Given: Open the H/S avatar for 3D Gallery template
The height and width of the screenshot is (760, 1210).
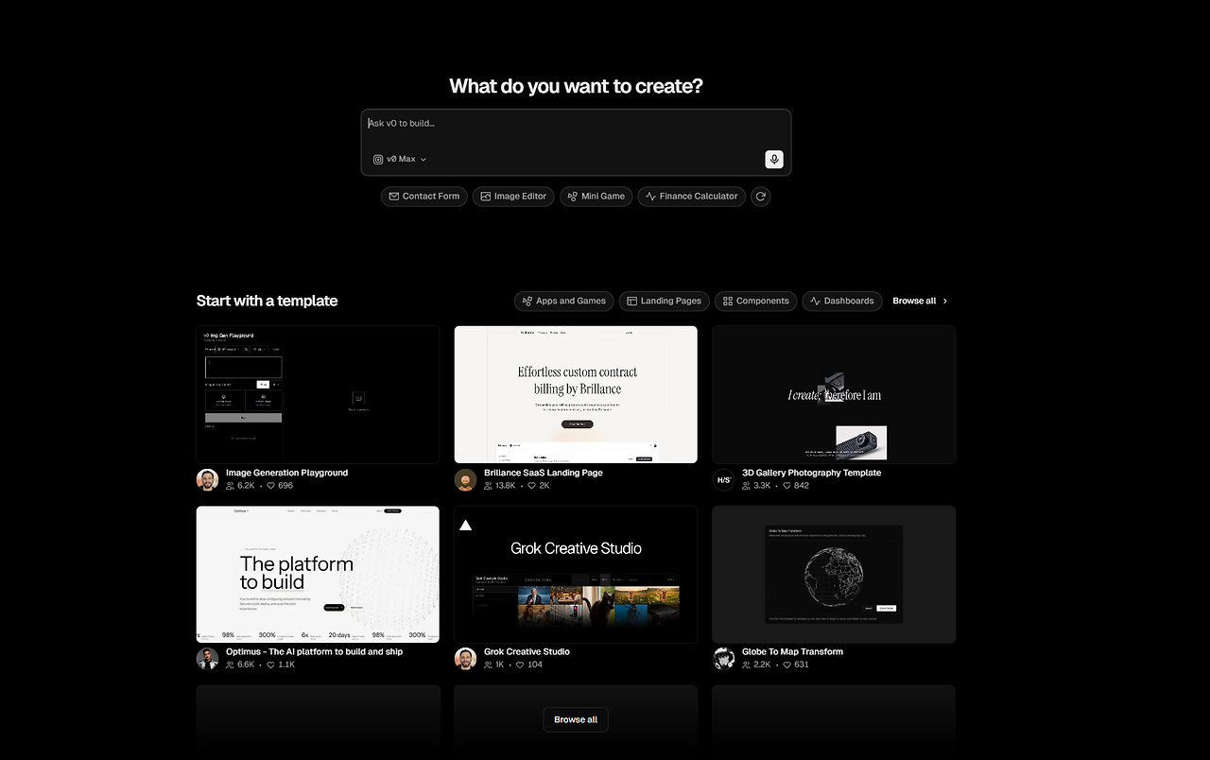Looking at the screenshot, I should click(724, 480).
